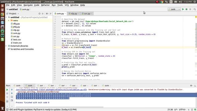Close the nlp.py editor tab
Image resolution: width=197 pixels, height=111 pixels.
tap(78, 14)
